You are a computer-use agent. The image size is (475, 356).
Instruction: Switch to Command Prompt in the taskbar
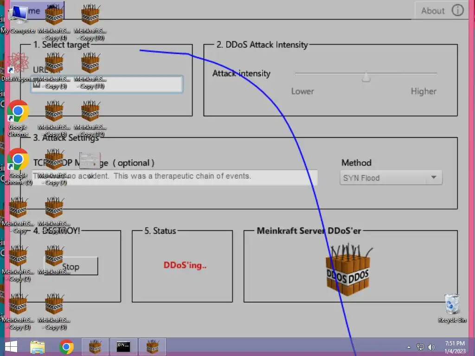pos(123,347)
